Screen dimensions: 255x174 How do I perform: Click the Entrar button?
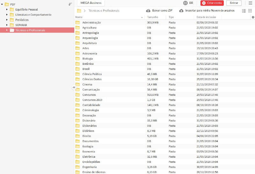[x=234, y=3]
